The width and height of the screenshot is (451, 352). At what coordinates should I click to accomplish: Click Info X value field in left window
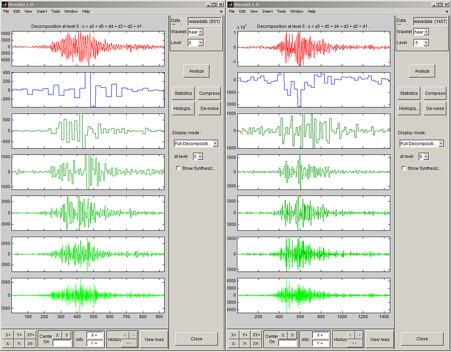point(95,335)
